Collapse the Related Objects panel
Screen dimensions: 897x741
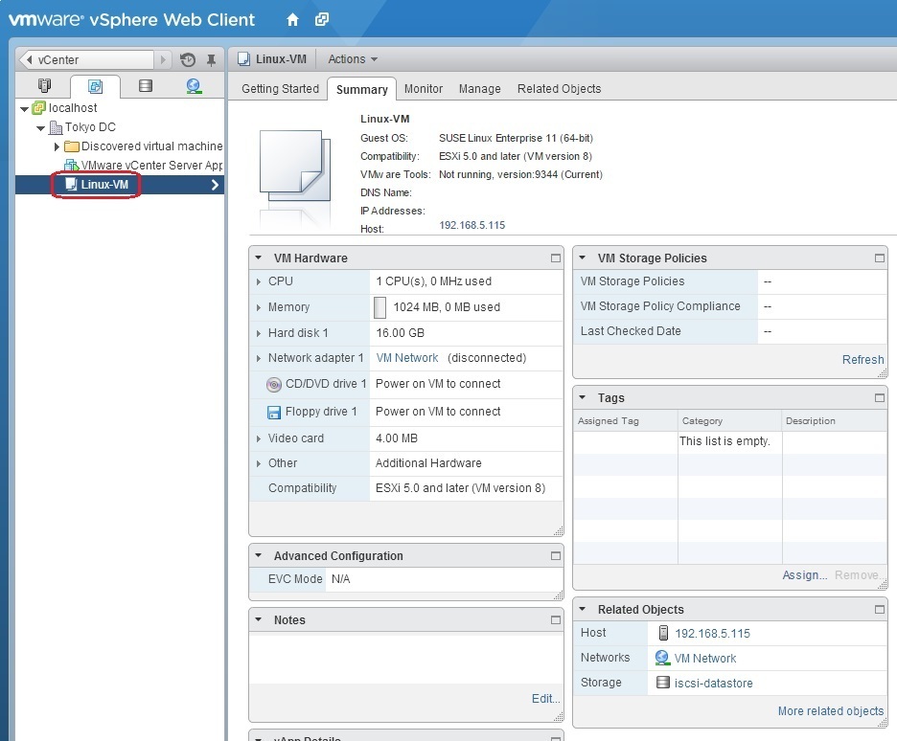point(583,610)
